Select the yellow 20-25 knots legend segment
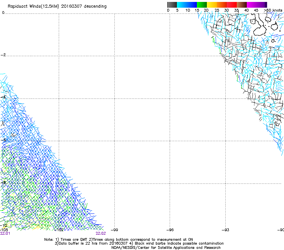Screen dimensions: 284x250 click(212, 5)
